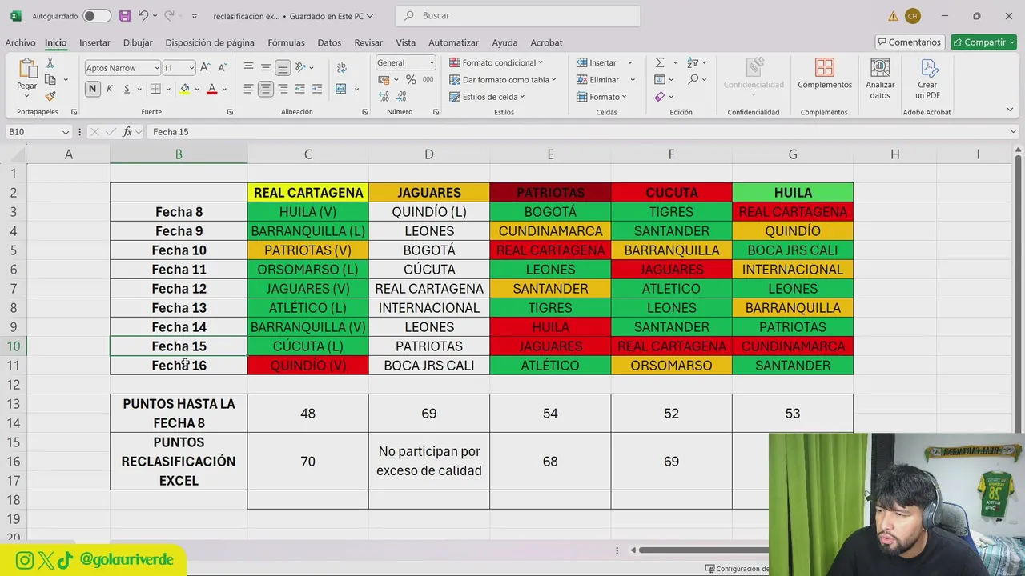Save the workbook with the disk icon
Screen dimensions: 1025x576
124,15
